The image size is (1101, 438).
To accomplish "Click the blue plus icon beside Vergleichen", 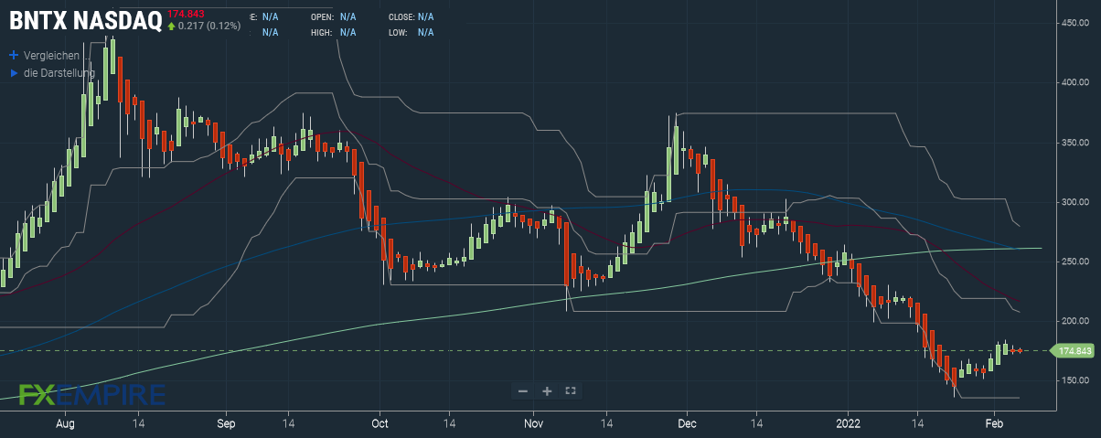I will 14,55.
